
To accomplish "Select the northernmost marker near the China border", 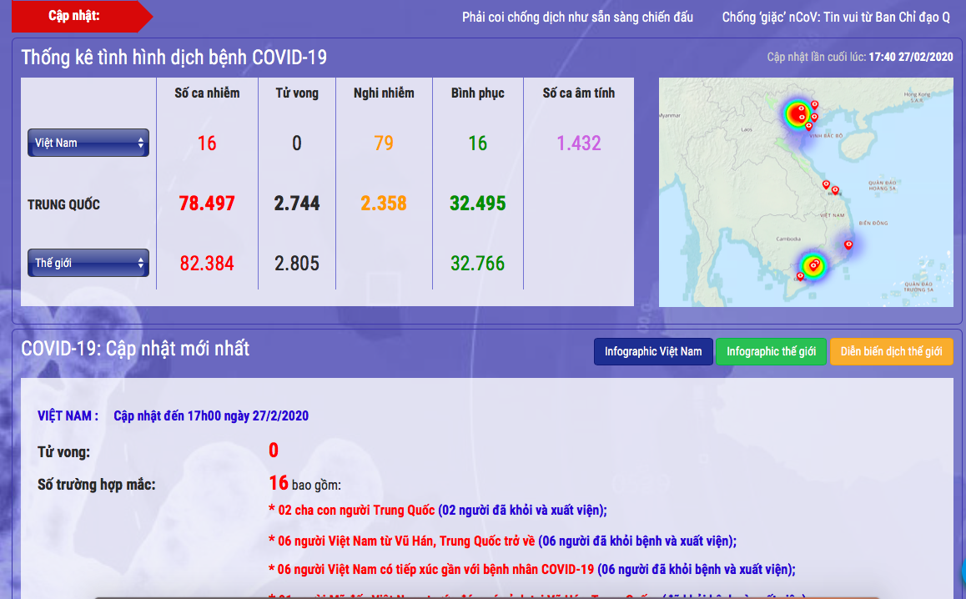I will pyautogui.click(x=815, y=104).
